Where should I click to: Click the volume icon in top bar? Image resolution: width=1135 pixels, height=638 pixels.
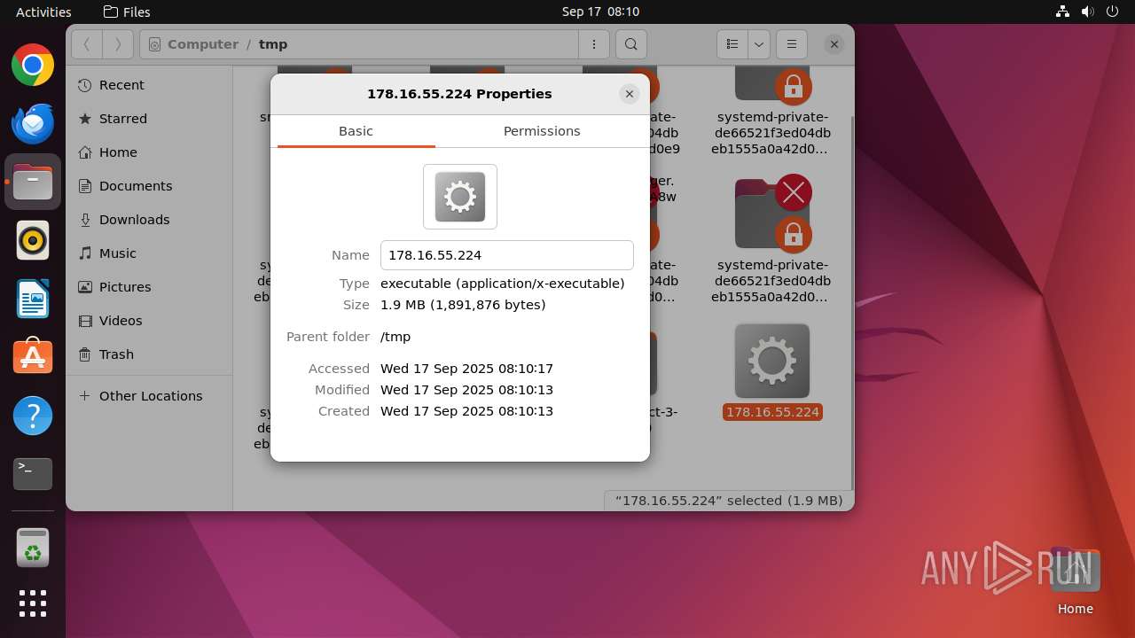(x=1087, y=12)
